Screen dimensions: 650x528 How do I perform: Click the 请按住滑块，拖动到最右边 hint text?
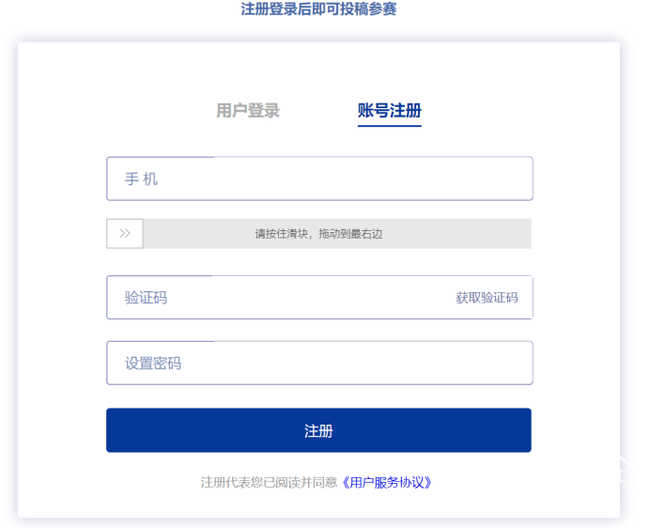point(318,234)
